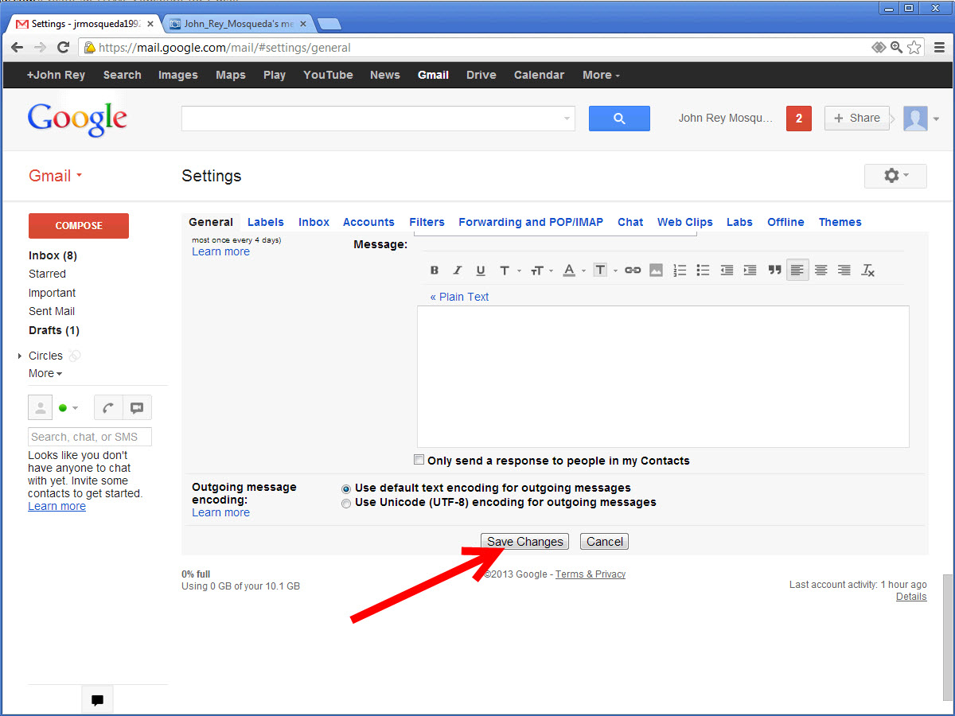Align message text left
The height and width of the screenshot is (716, 955).
click(797, 270)
